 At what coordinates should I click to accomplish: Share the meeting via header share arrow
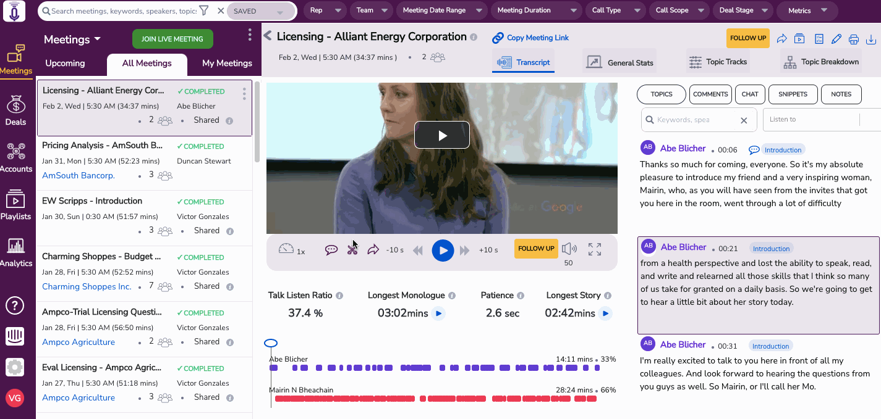[x=781, y=39]
